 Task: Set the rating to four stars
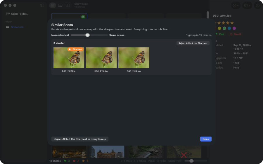[228, 23]
